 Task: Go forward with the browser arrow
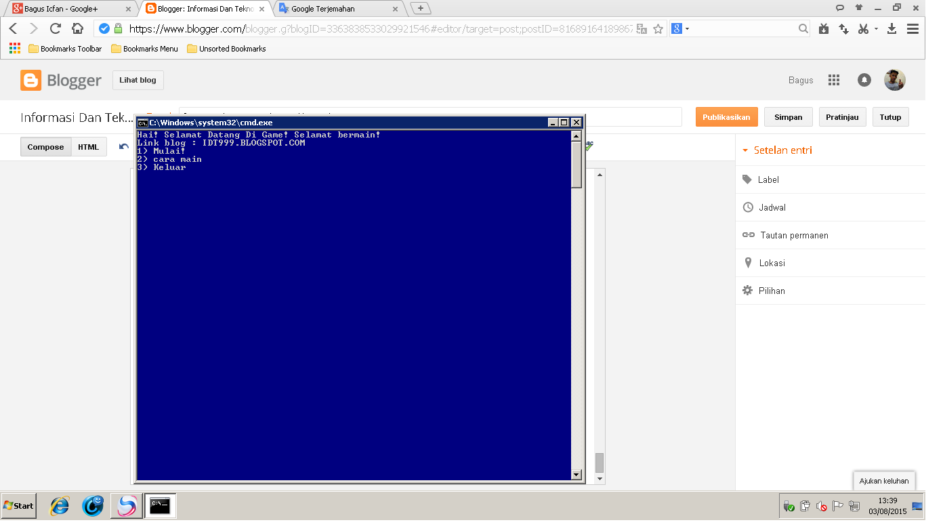pos(34,29)
